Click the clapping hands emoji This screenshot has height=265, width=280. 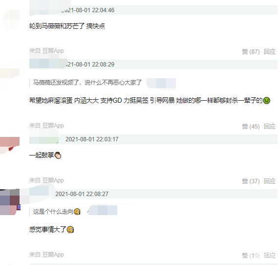pos(58,155)
